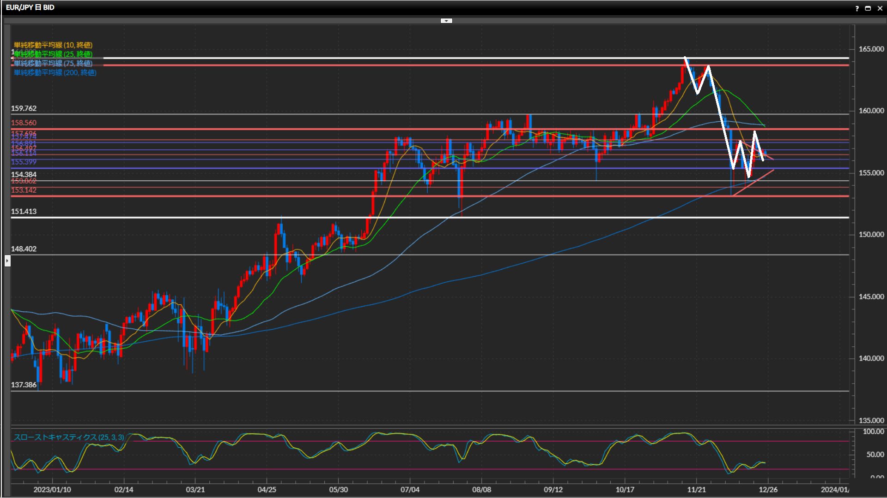Click the 12/26 date axis marker
Viewport: 887px width, 498px height.
click(x=768, y=489)
